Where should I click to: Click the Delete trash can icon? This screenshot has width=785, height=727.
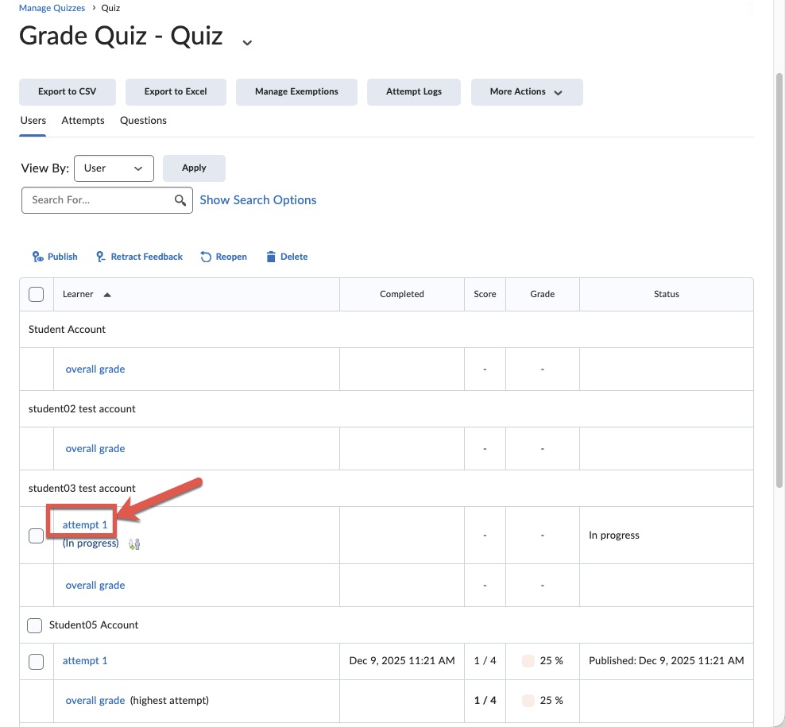click(271, 257)
